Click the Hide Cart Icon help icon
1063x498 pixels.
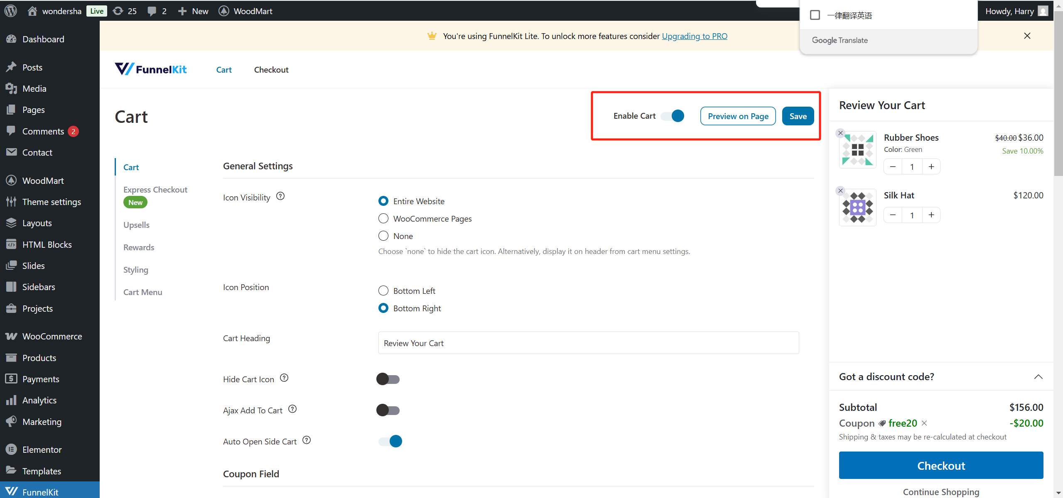point(284,378)
